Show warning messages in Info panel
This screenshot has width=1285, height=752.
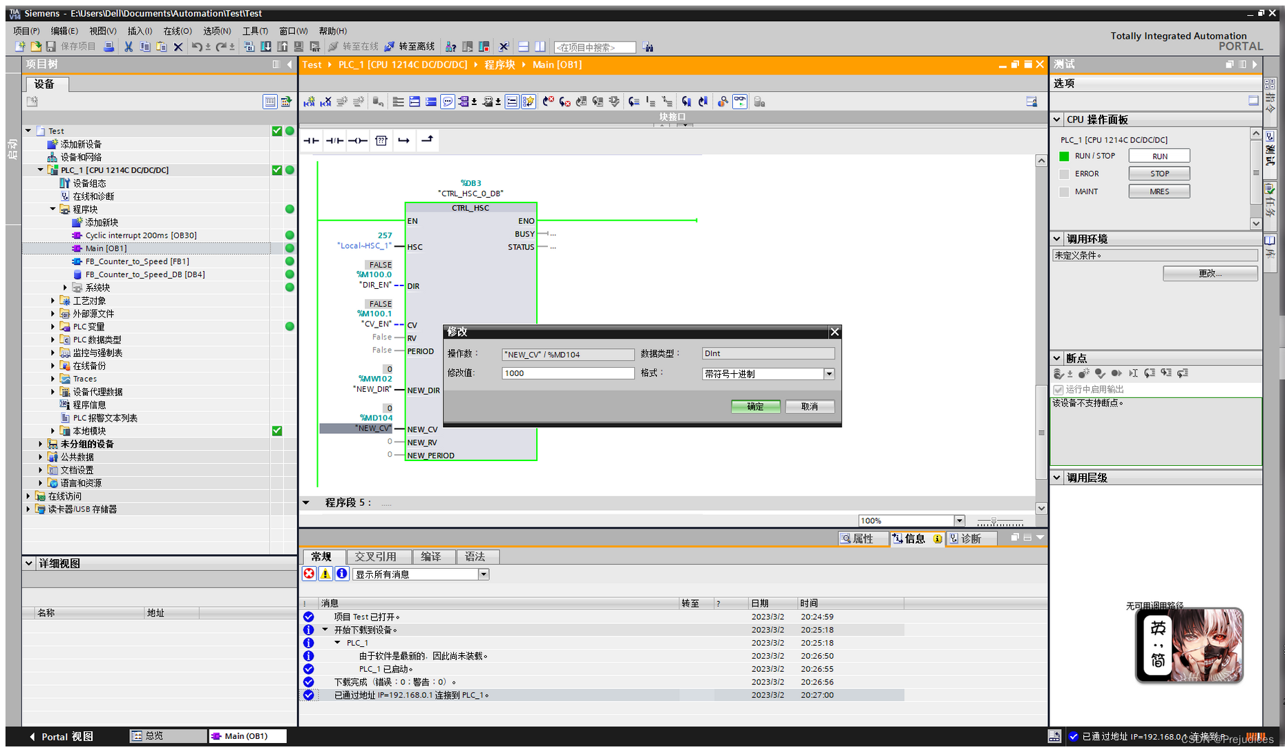point(325,574)
